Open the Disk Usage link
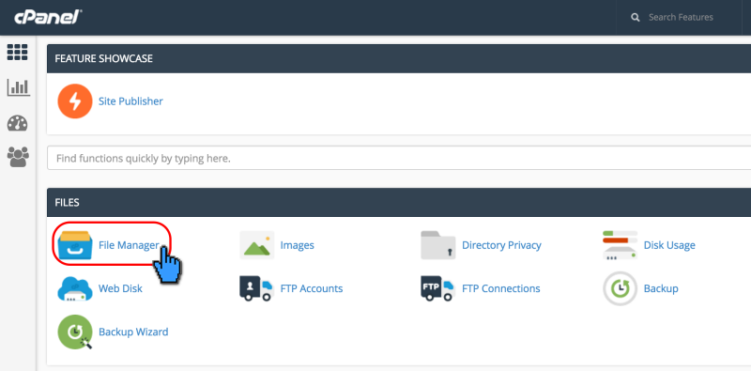Image resolution: width=751 pixels, height=371 pixels. 669,245
